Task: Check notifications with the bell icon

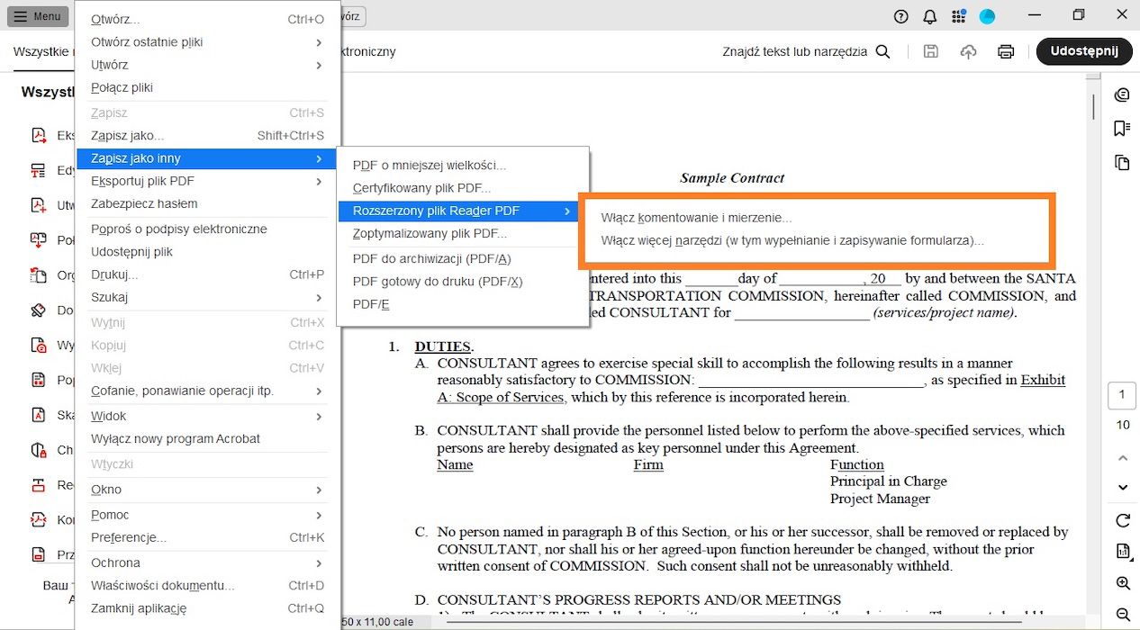Action: click(929, 15)
